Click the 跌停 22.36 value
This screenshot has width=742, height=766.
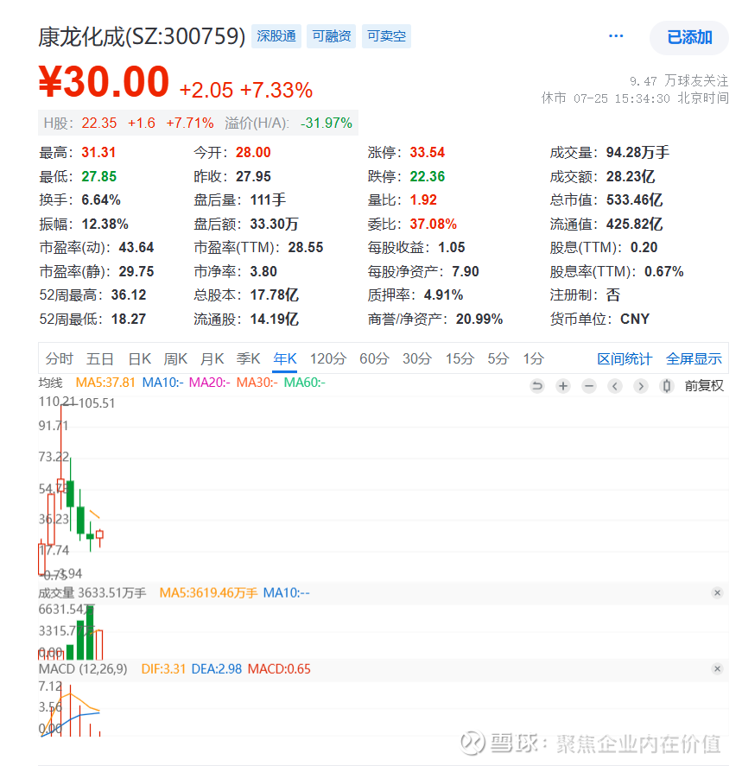(428, 176)
